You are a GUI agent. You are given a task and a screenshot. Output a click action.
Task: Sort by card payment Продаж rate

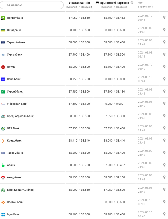point(122,7)
